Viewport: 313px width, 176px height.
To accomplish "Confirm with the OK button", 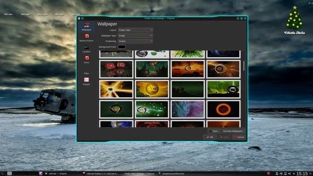I will [210, 137].
